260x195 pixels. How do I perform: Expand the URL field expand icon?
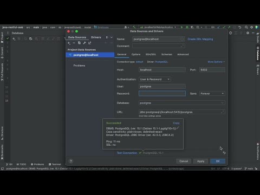click(222, 112)
